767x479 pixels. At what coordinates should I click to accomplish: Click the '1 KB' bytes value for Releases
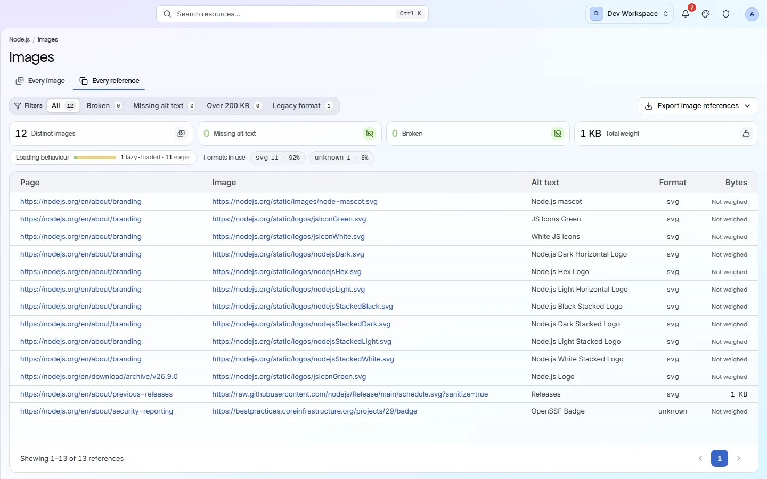pyautogui.click(x=739, y=394)
